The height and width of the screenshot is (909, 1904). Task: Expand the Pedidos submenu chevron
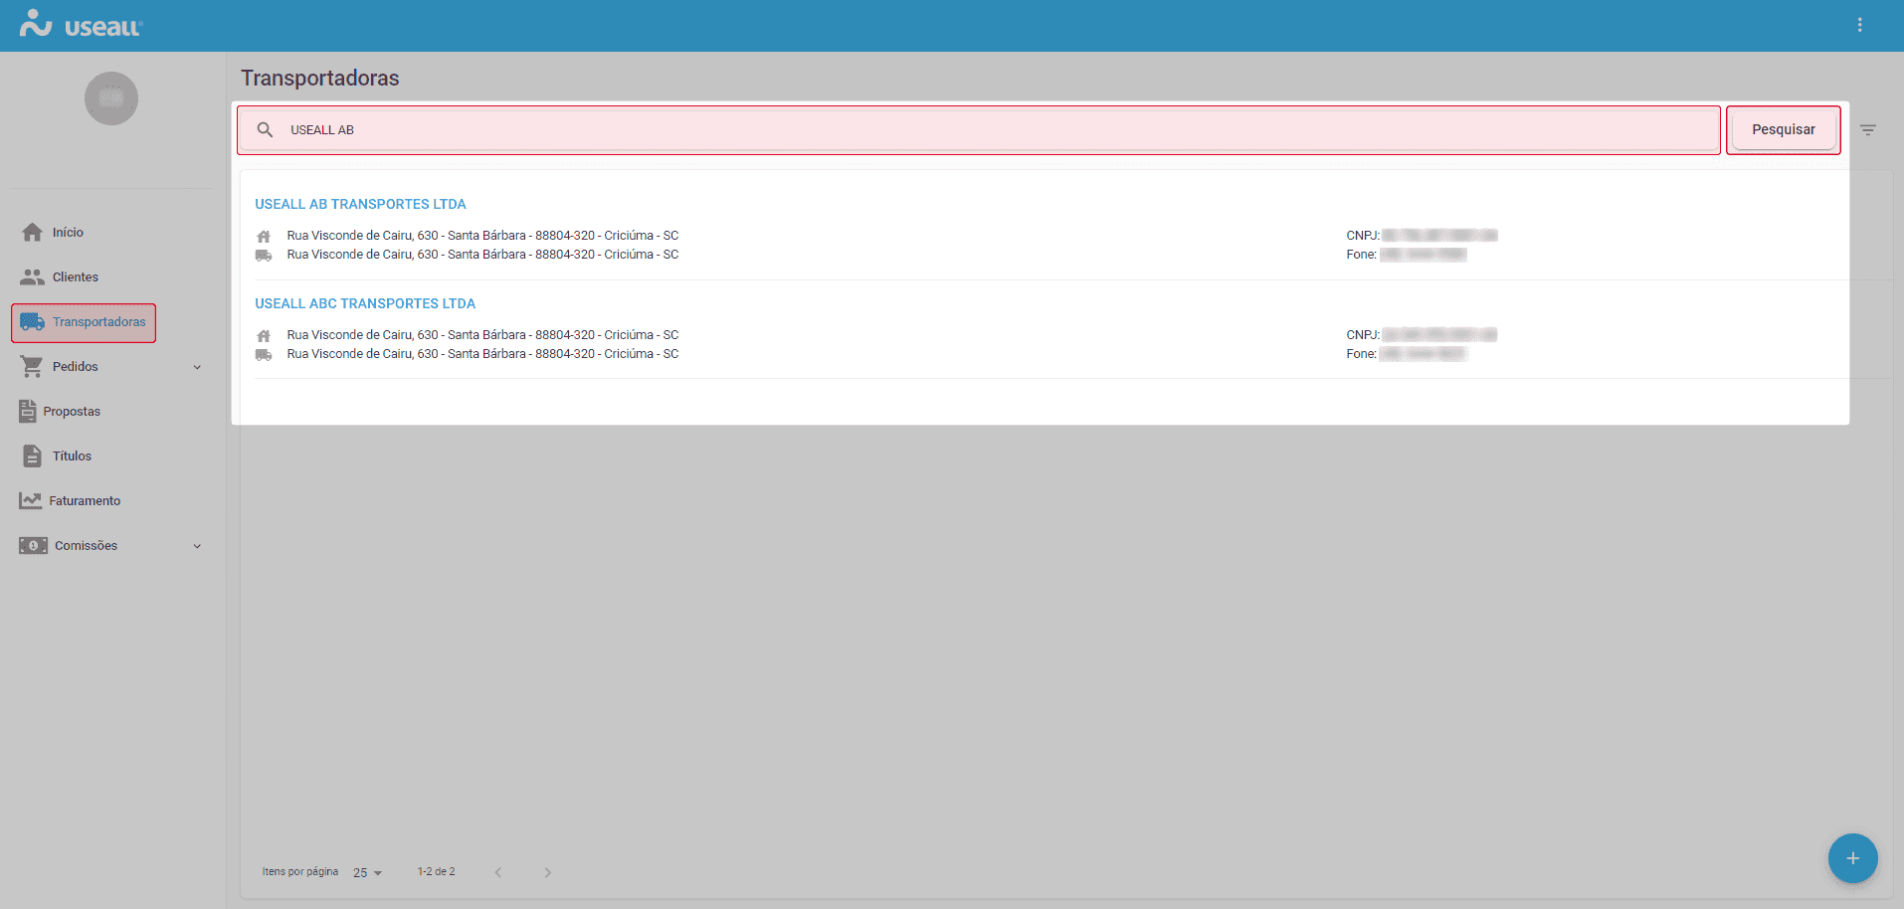(197, 367)
